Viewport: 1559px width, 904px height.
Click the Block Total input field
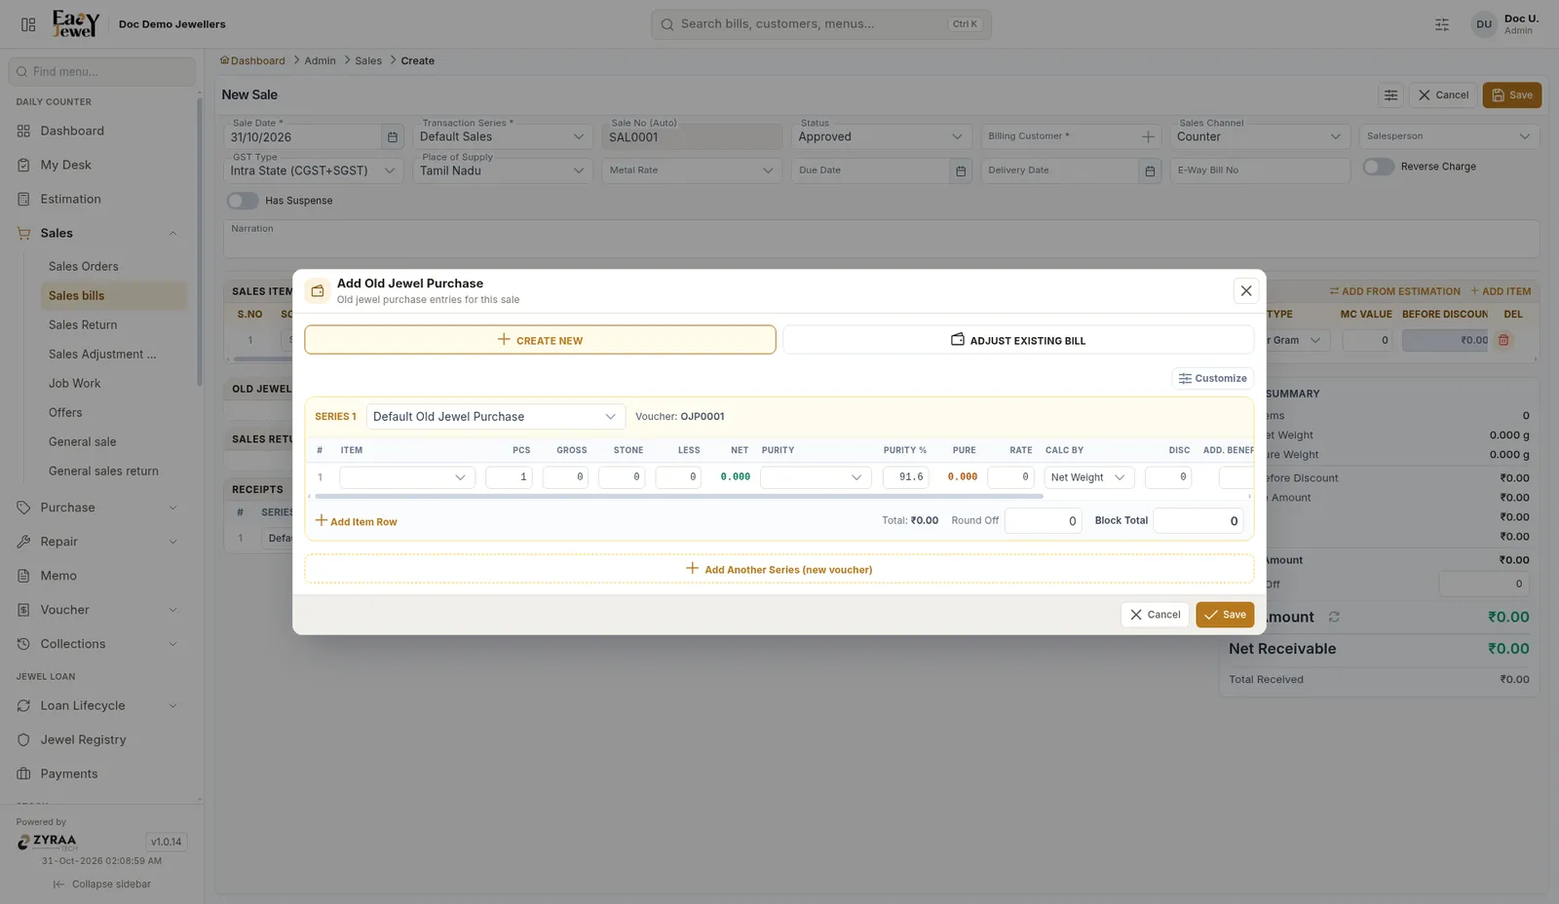pyautogui.click(x=1198, y=521)
